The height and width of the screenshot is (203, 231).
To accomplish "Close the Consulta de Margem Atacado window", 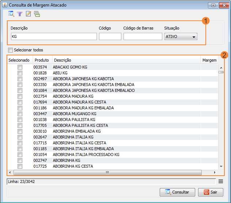I will tap(224, 5).
